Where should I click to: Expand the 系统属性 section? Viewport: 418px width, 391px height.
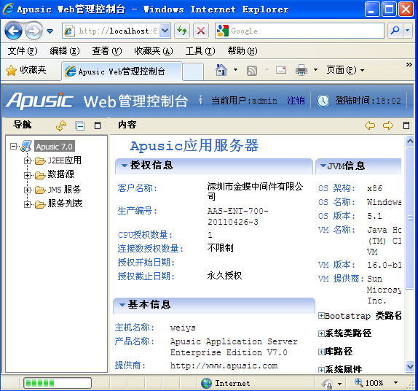tap(321, 370)
